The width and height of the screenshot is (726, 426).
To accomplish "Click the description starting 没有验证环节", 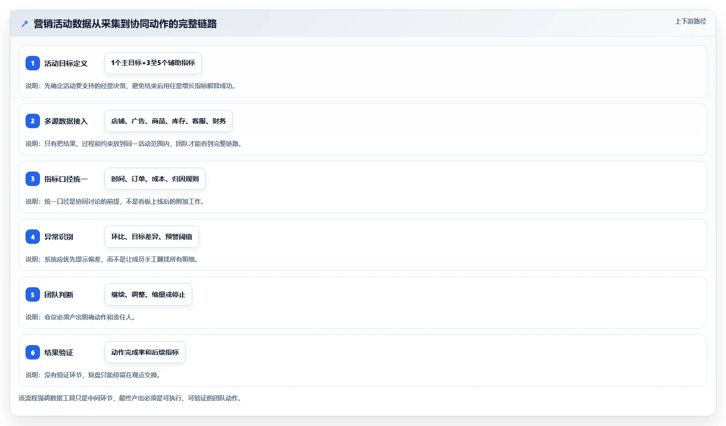I will click(93, 375).
